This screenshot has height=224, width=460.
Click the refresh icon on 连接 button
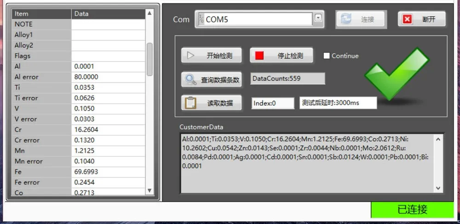point(347,19)
